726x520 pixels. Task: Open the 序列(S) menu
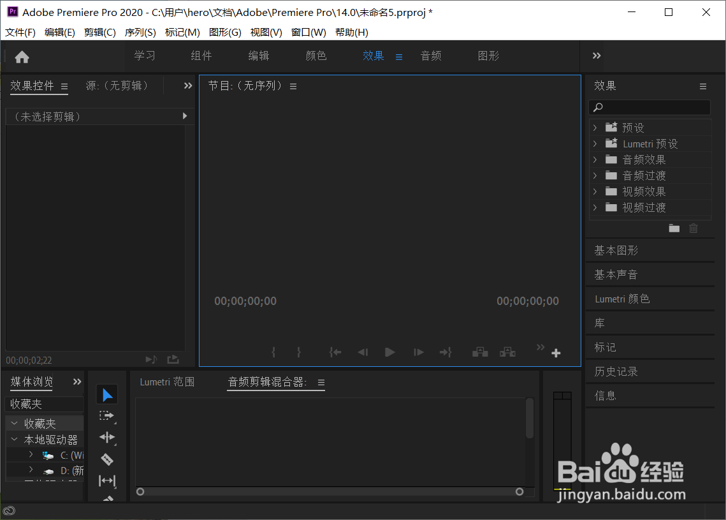(x=140, y=33)
